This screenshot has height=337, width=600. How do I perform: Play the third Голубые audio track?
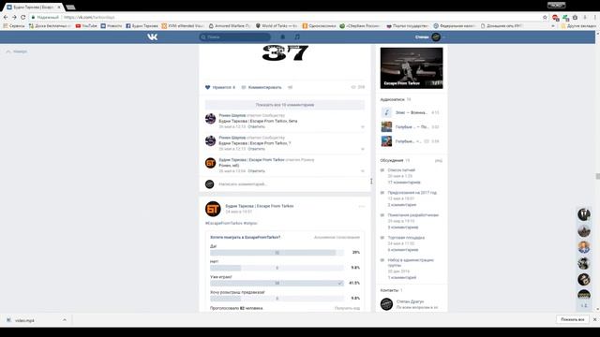[386, 141]
